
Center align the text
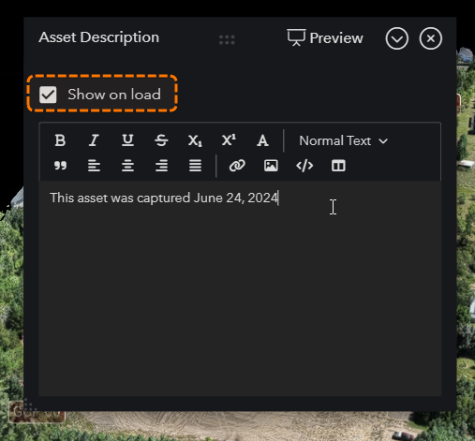tap(127, 166)
